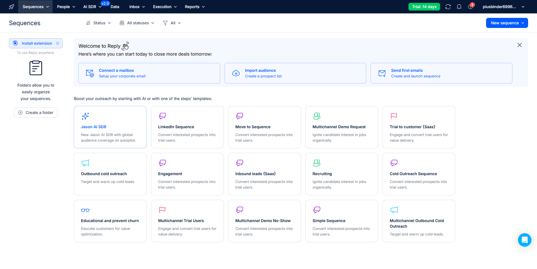
Task: Click the Connect a mailbox envelope icon
Action: click(90, 73)
